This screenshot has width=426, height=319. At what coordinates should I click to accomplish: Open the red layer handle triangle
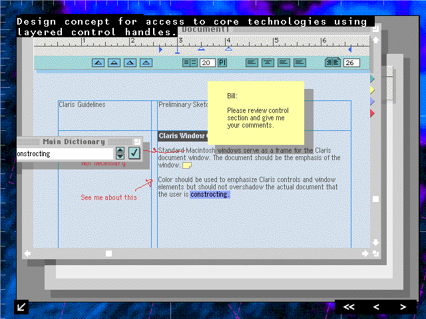[372, 113]
